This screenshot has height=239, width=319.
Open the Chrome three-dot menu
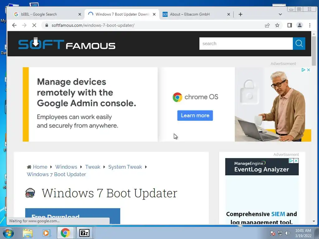pos(310,25)
